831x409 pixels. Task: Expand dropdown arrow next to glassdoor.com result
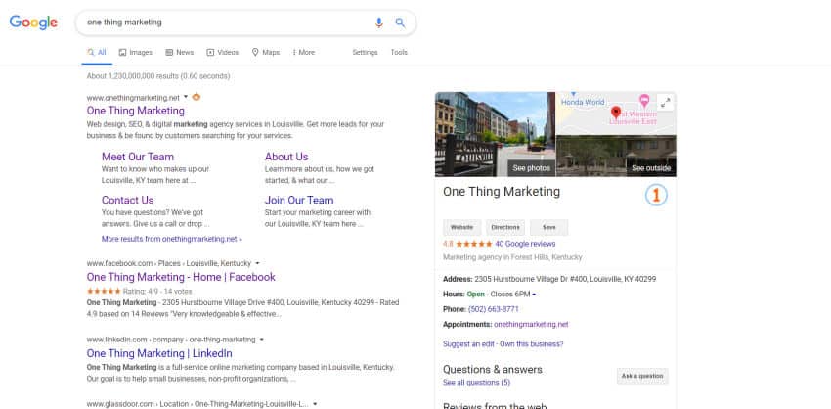(x=315, y=404)
